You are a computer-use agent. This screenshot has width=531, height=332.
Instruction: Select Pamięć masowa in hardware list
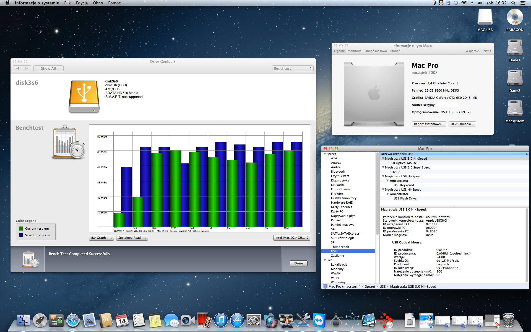pyautogui.click(x=343, y=225)
